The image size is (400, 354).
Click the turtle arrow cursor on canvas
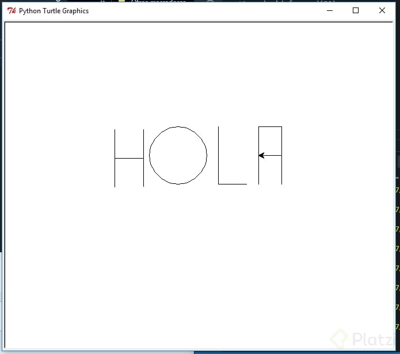pyautogui.click(x=261, y=155)
